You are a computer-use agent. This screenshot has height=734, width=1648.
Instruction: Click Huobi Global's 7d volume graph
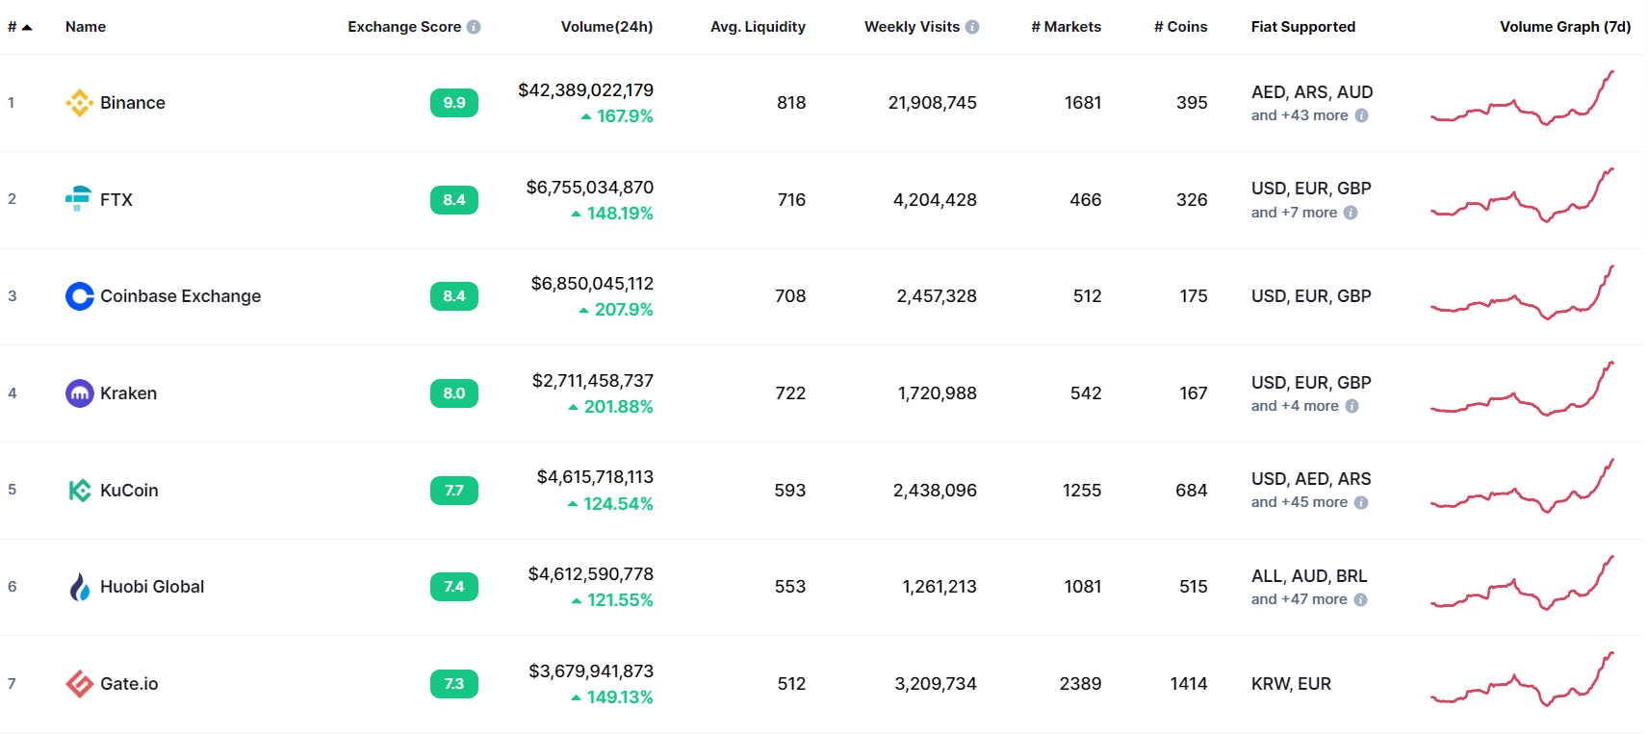point(1522,583)
